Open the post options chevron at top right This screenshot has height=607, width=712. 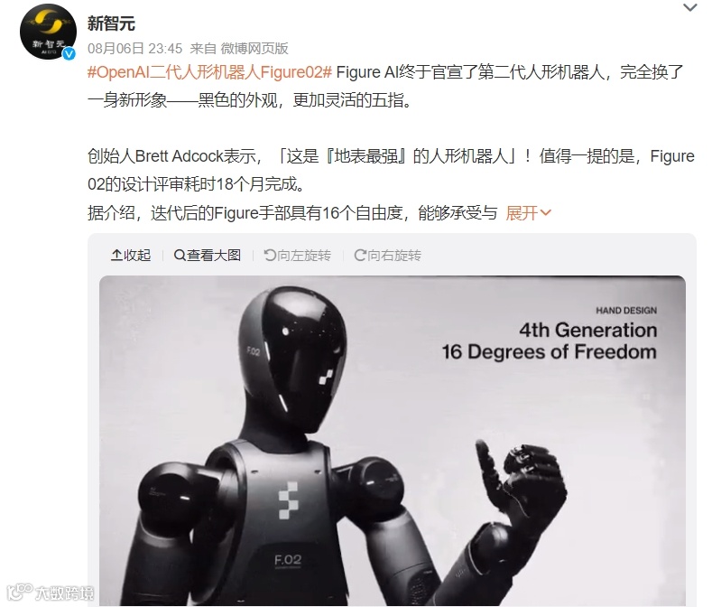[x=689, y=7]
